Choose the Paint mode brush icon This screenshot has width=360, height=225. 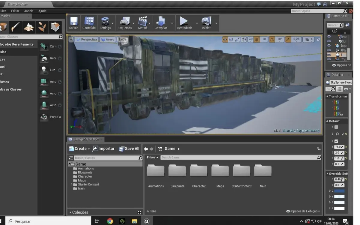click(16, 28)
